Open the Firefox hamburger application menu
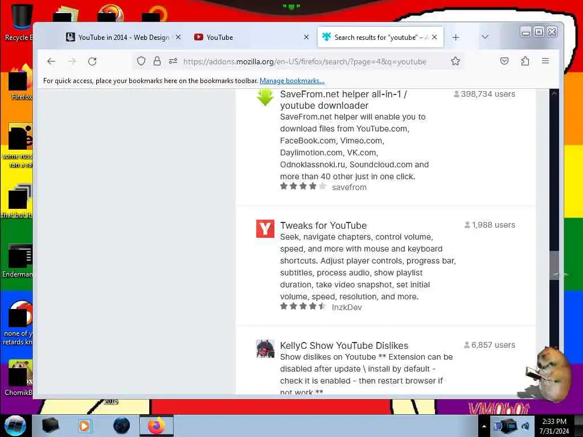583x437 pixels. click(x=545, y=61)
